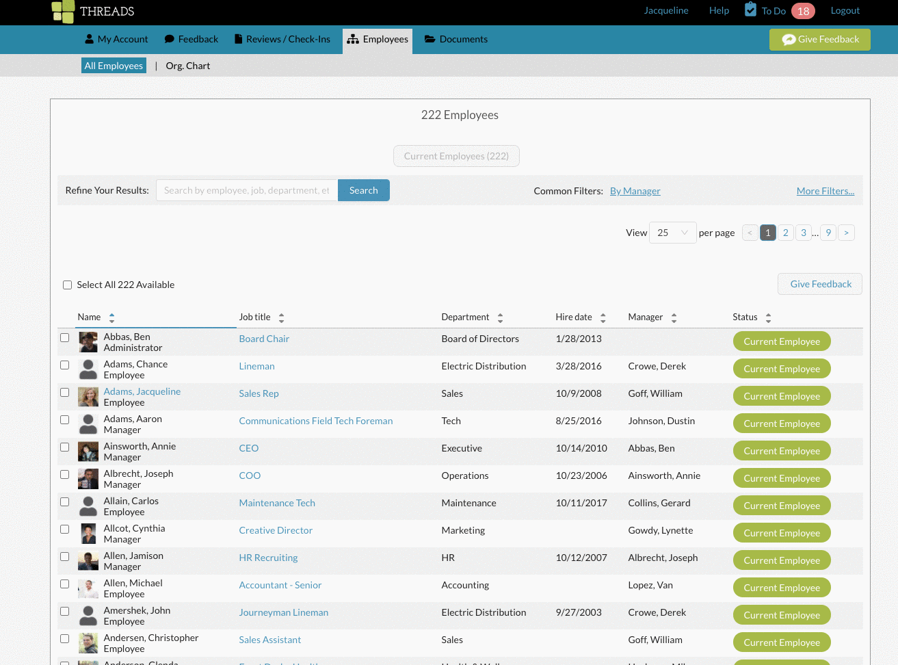The height and width of the screenshot is (665, 898).
Task: Open More Filters options
Action: click(x=826, y=191)
